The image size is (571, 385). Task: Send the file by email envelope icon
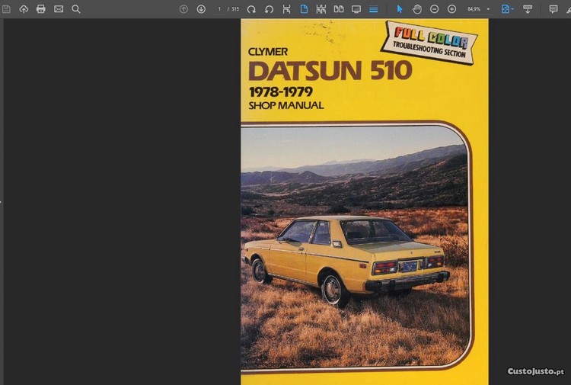pos(59,9)
